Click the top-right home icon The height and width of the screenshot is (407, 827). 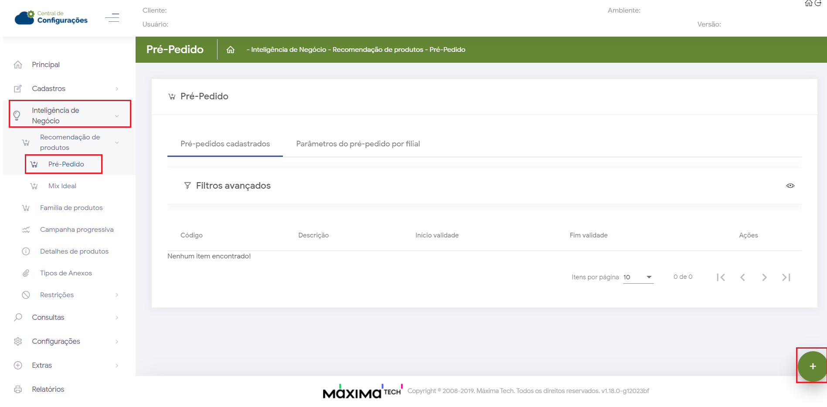coord(808,3)
